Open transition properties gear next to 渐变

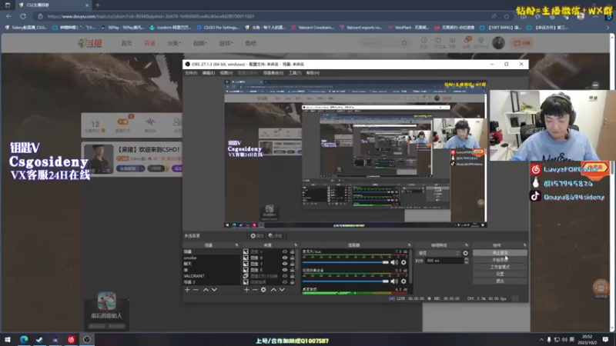pyautogui.click(x=466, y=253)
